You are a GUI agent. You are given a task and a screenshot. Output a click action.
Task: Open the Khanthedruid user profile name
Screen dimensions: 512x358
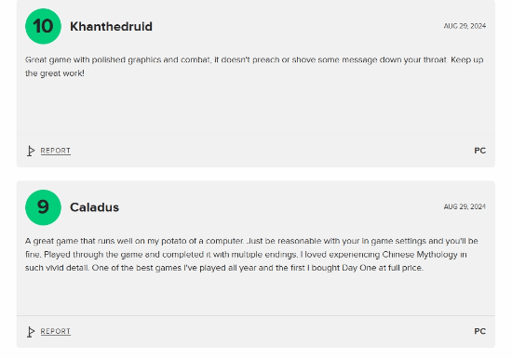pyautogui.click(x=111, y=26)
